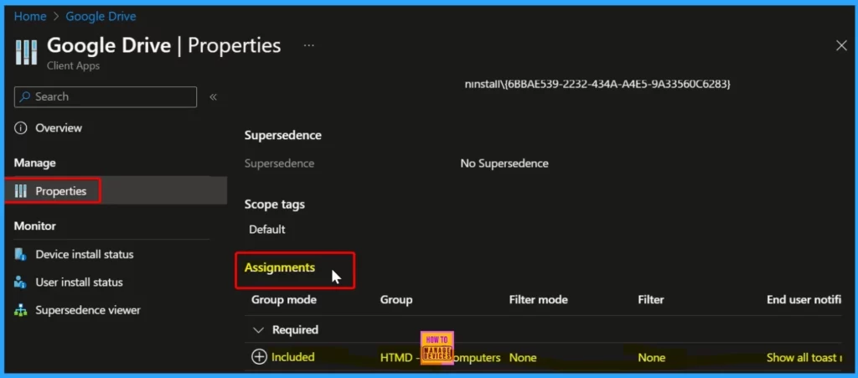Open the Home breadcrumb link

click(x=30, y=17)
